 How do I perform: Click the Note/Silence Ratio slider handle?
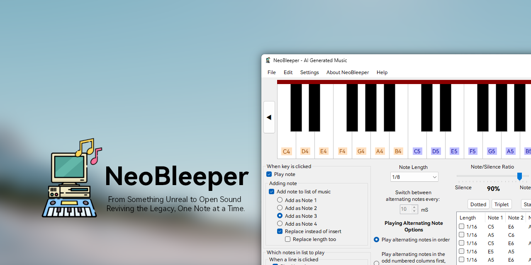pyautogui.click(x=520, y=176)
